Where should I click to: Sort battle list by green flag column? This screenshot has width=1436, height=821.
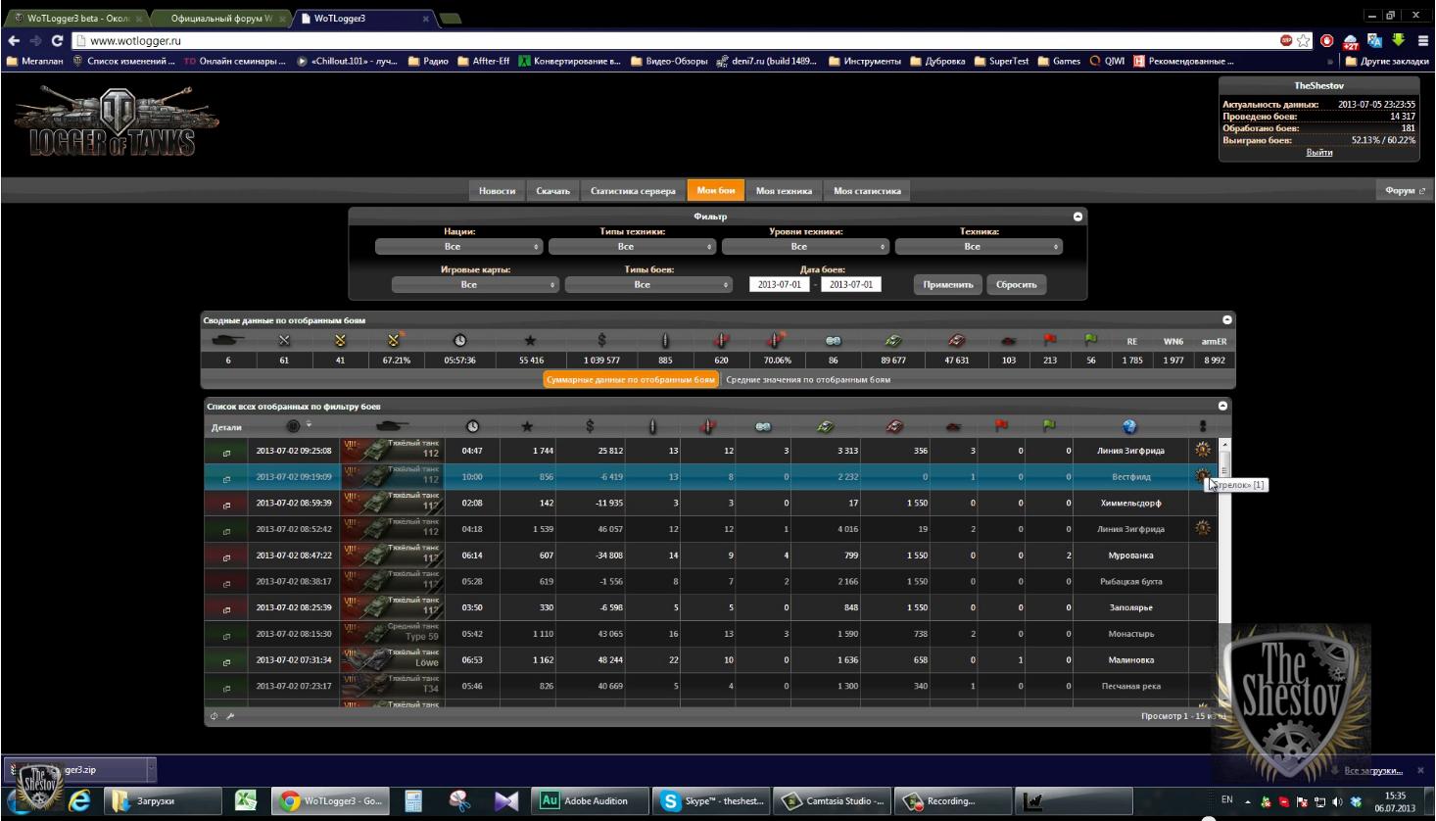click(1049, 426)
